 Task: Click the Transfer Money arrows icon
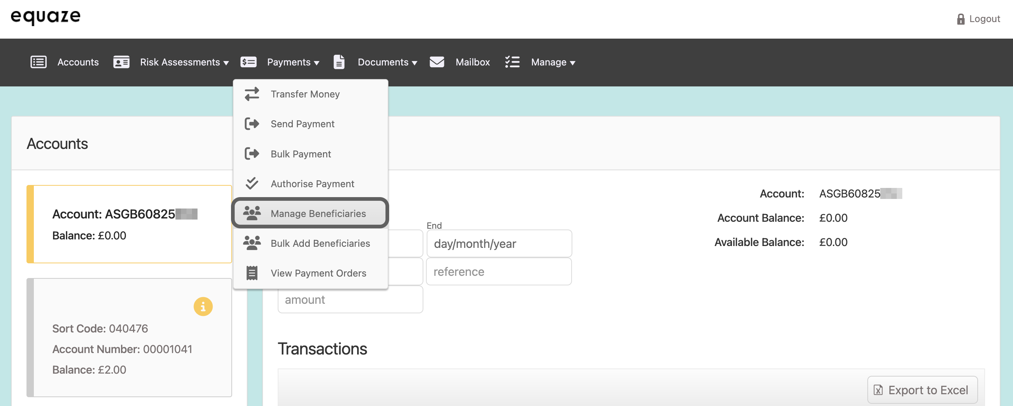[252, 94]
